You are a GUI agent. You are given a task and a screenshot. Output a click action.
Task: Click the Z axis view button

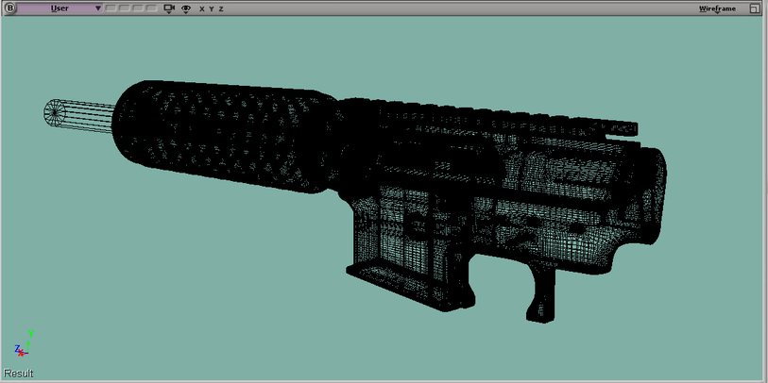tap(221, 8)
